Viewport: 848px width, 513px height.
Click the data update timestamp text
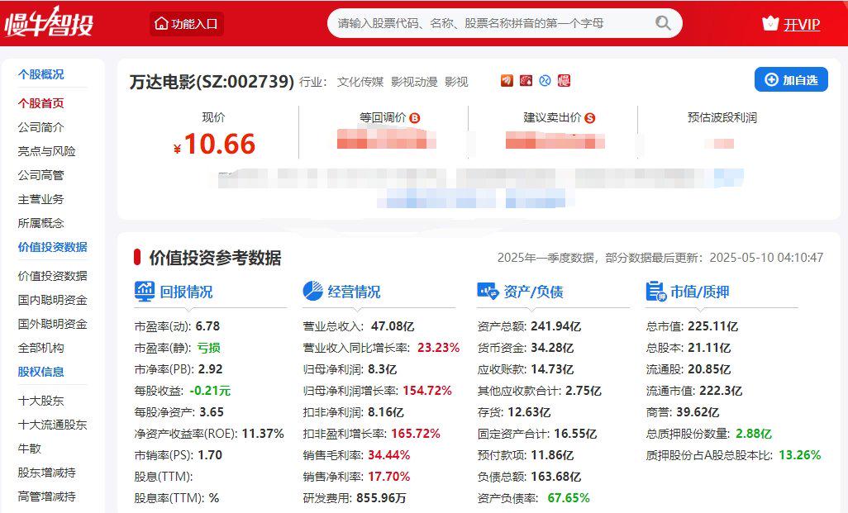coord(660,257)
